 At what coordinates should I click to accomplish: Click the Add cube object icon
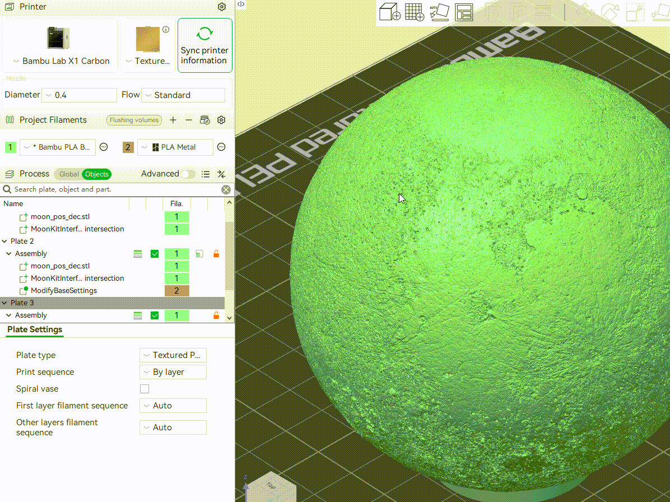pos(390,12)
